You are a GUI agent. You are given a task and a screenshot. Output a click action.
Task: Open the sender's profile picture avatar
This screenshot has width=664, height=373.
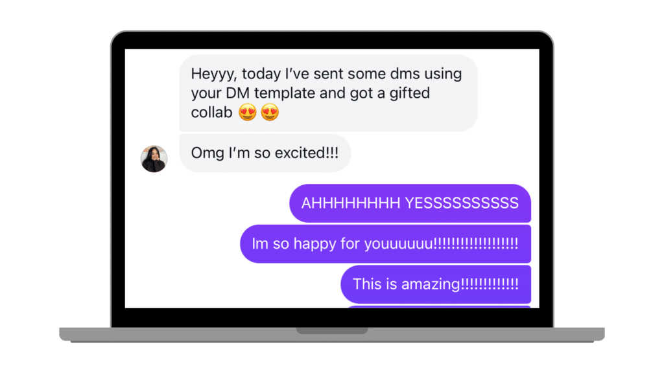pyautogui.click(x=154, y=159)
